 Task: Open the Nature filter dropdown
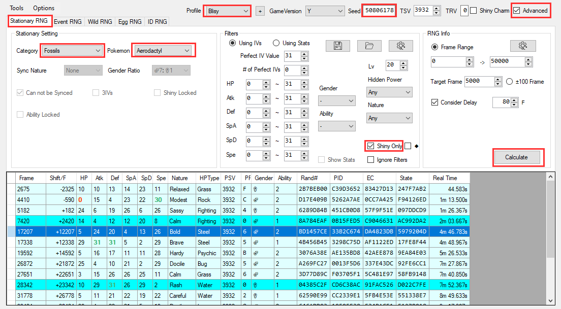tap(389, 118)
